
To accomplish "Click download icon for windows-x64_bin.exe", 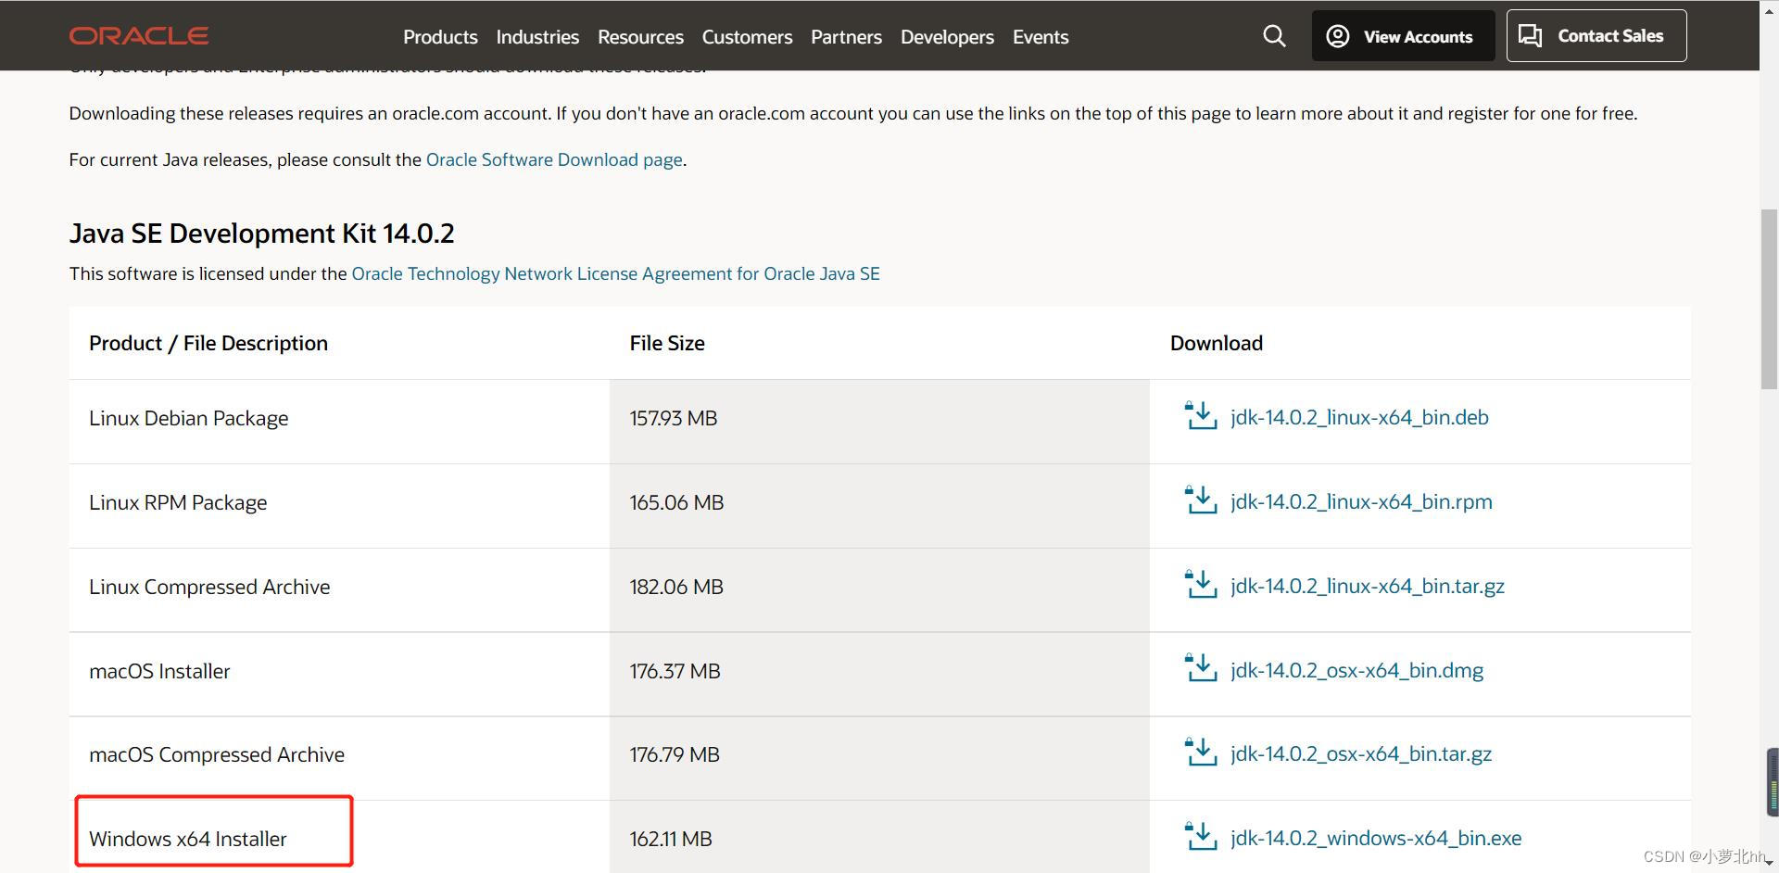I will tap(1201, 837).
